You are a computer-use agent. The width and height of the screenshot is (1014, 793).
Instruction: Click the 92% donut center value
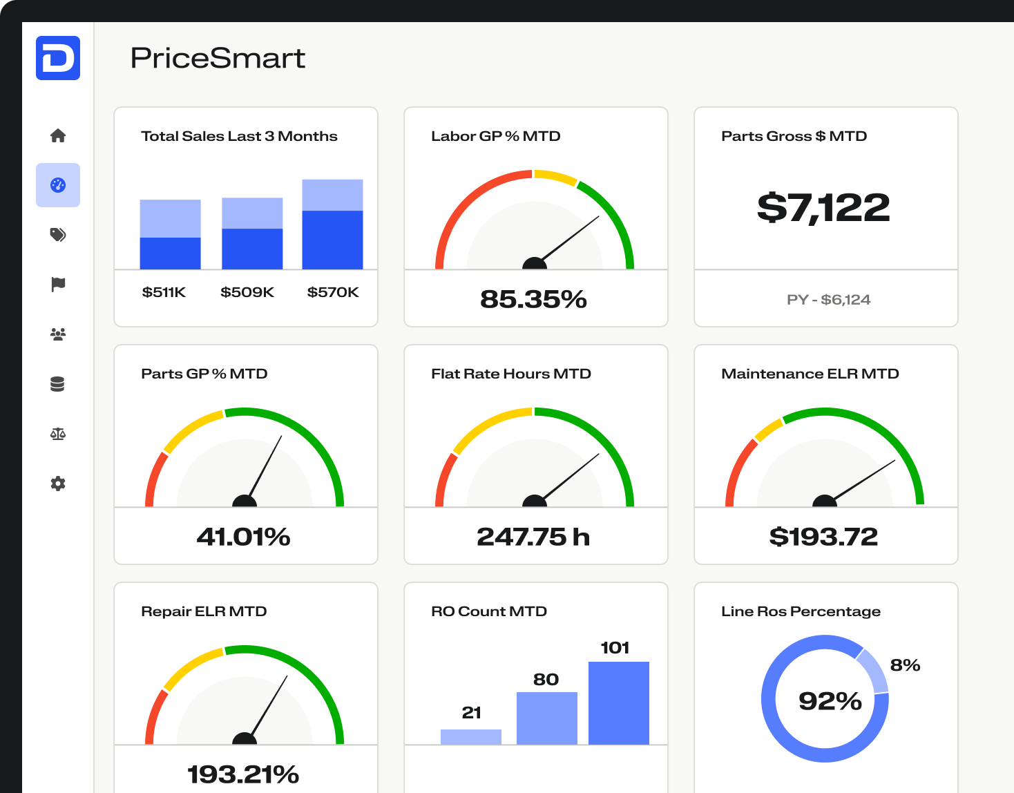(x=830, y=701)
